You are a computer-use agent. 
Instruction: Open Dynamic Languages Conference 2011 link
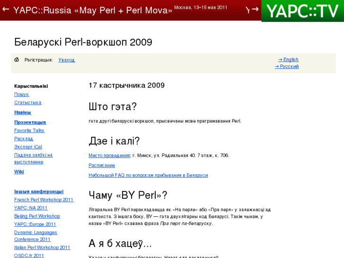click(x=36, y=236)
